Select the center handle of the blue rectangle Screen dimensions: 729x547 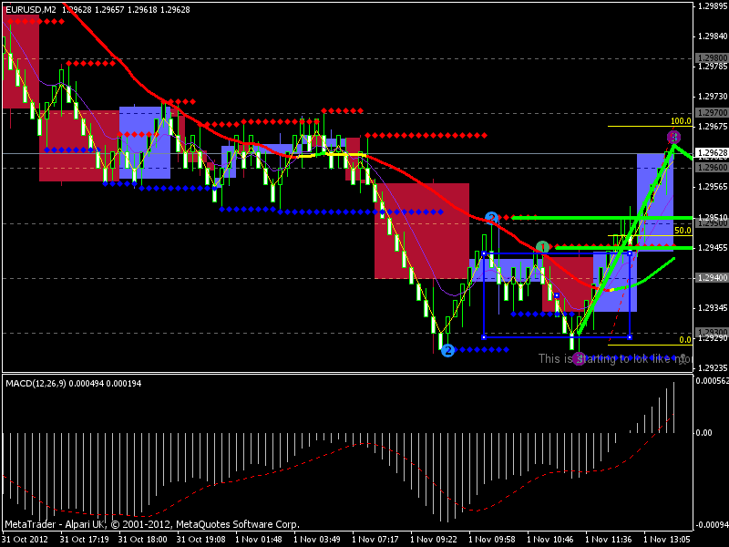pyautogui.click(x=557, y=295)
